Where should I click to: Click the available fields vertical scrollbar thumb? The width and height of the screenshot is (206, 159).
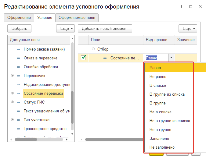click(72, 107)
